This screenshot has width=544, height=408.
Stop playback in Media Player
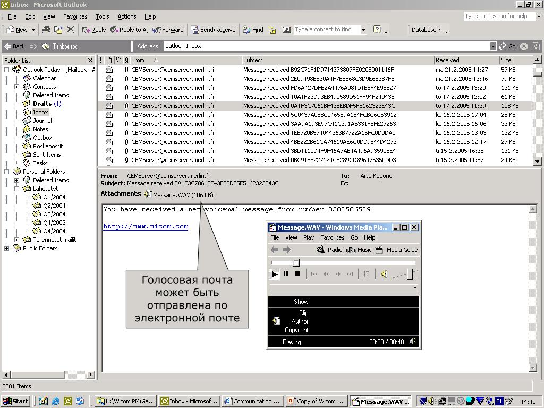(297, 274)
